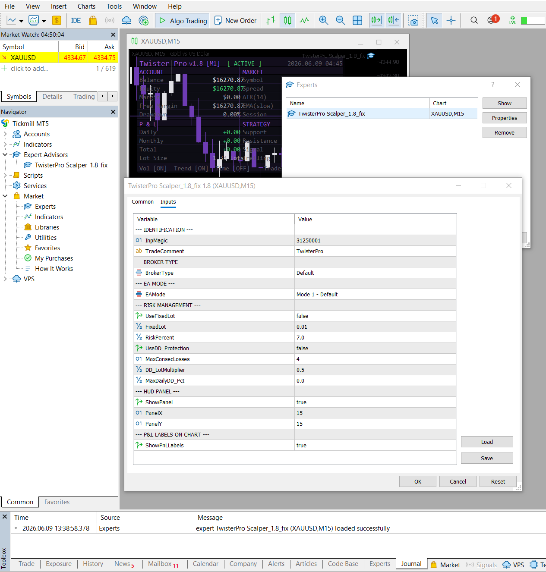Open the Tools menu

(x=114, y=6)
